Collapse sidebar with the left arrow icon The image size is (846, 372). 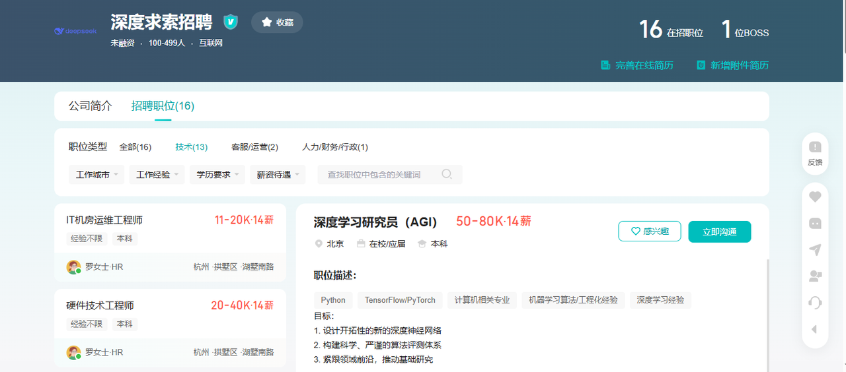tap(814, 329)
